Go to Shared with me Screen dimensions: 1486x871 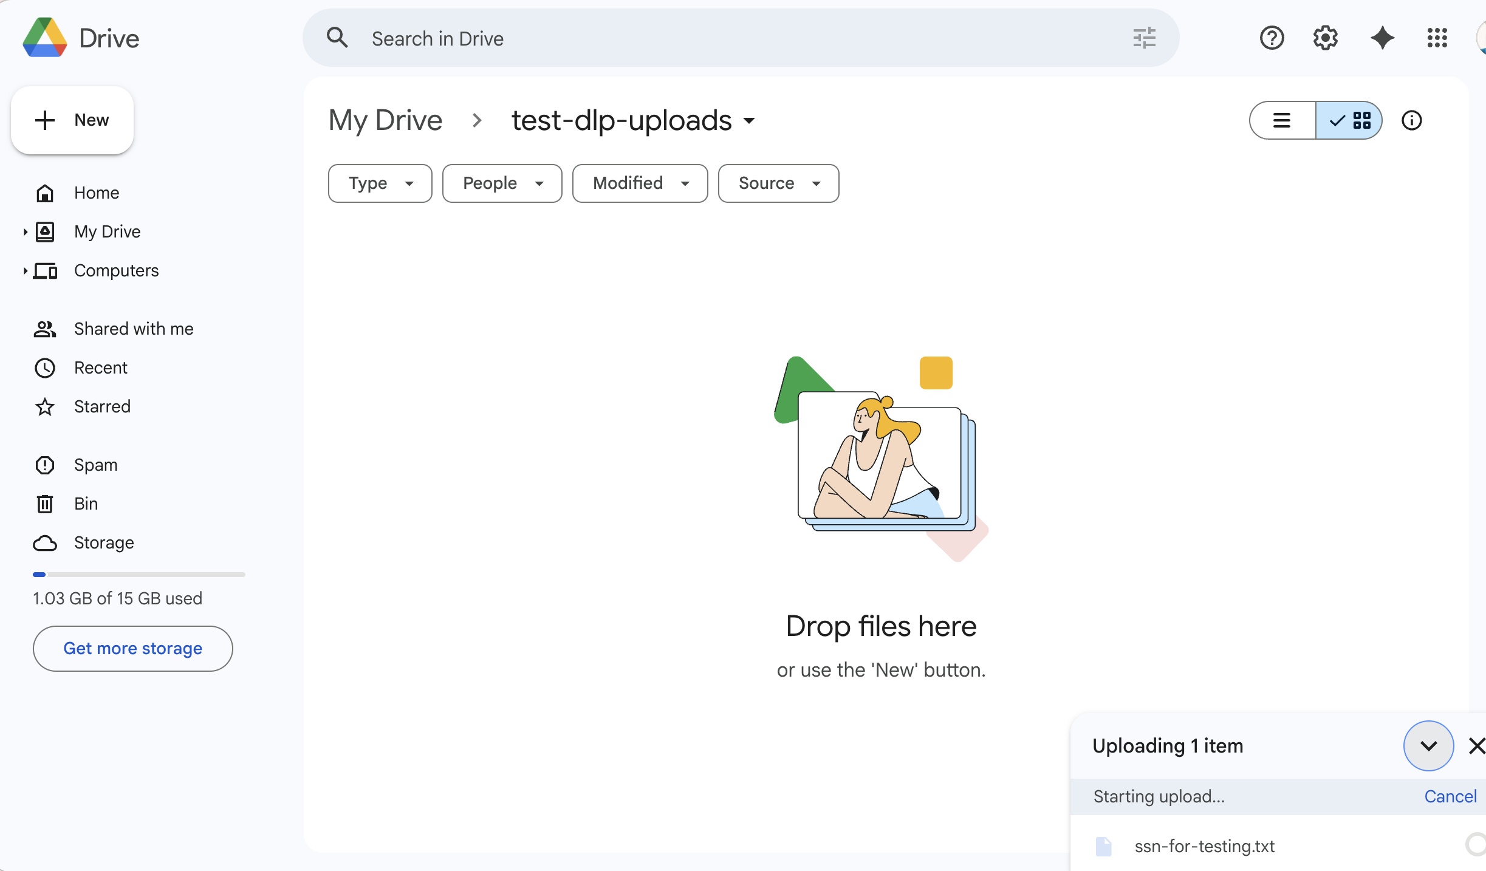(x=134, y=329)
